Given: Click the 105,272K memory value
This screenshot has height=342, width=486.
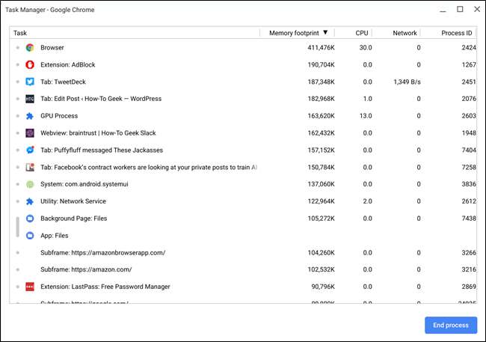Looking at the screenshot, I should (x=321, y=219).
